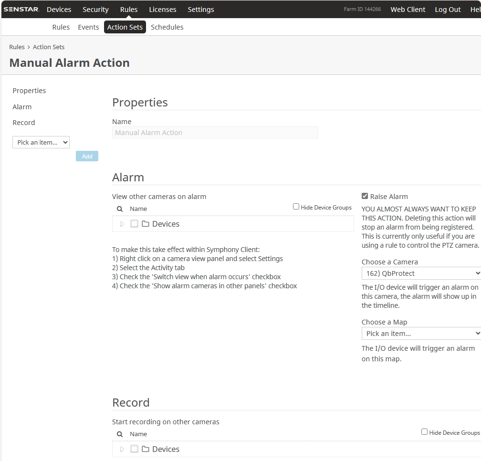Click the Add button
Viewport: 481px width, 461px height.
click(87, 156)
